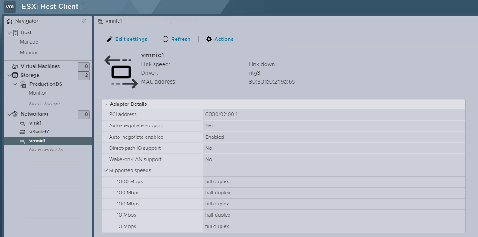Click the pencil icon for Edit settings
Viewport: 478px width, 237px height.
point(110,39)
